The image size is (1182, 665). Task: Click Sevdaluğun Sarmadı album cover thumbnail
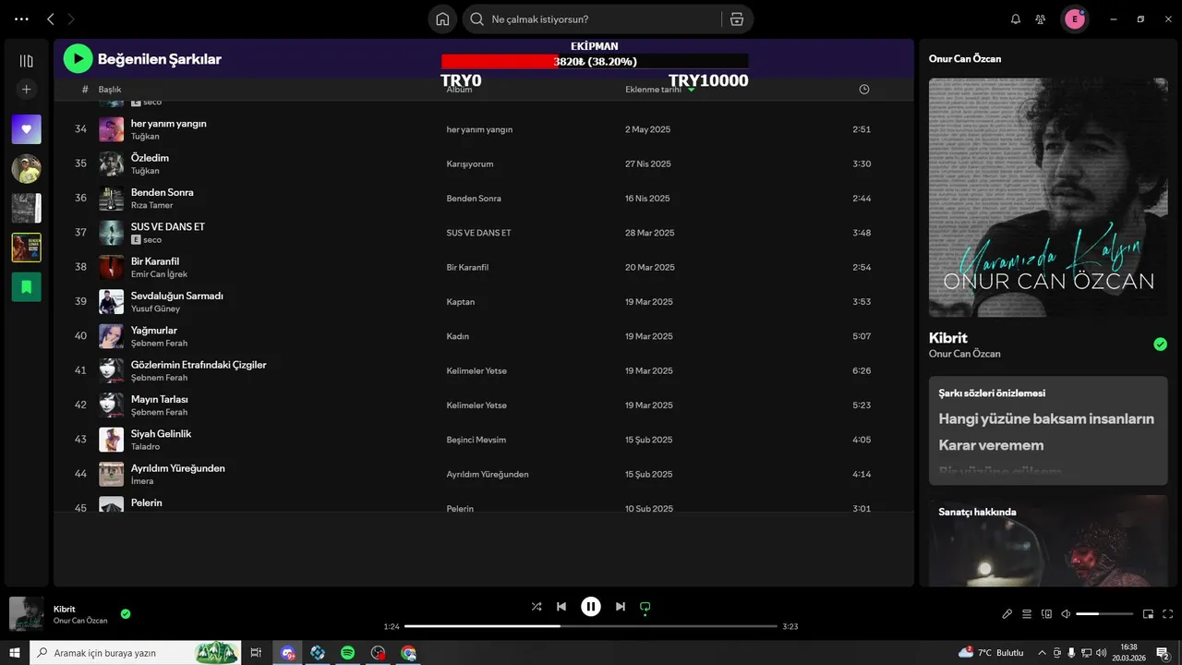tap(111, 302)
